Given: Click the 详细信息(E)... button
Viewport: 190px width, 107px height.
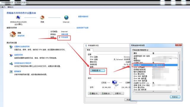Looking at the screenshot, I should tap(97, 71).
